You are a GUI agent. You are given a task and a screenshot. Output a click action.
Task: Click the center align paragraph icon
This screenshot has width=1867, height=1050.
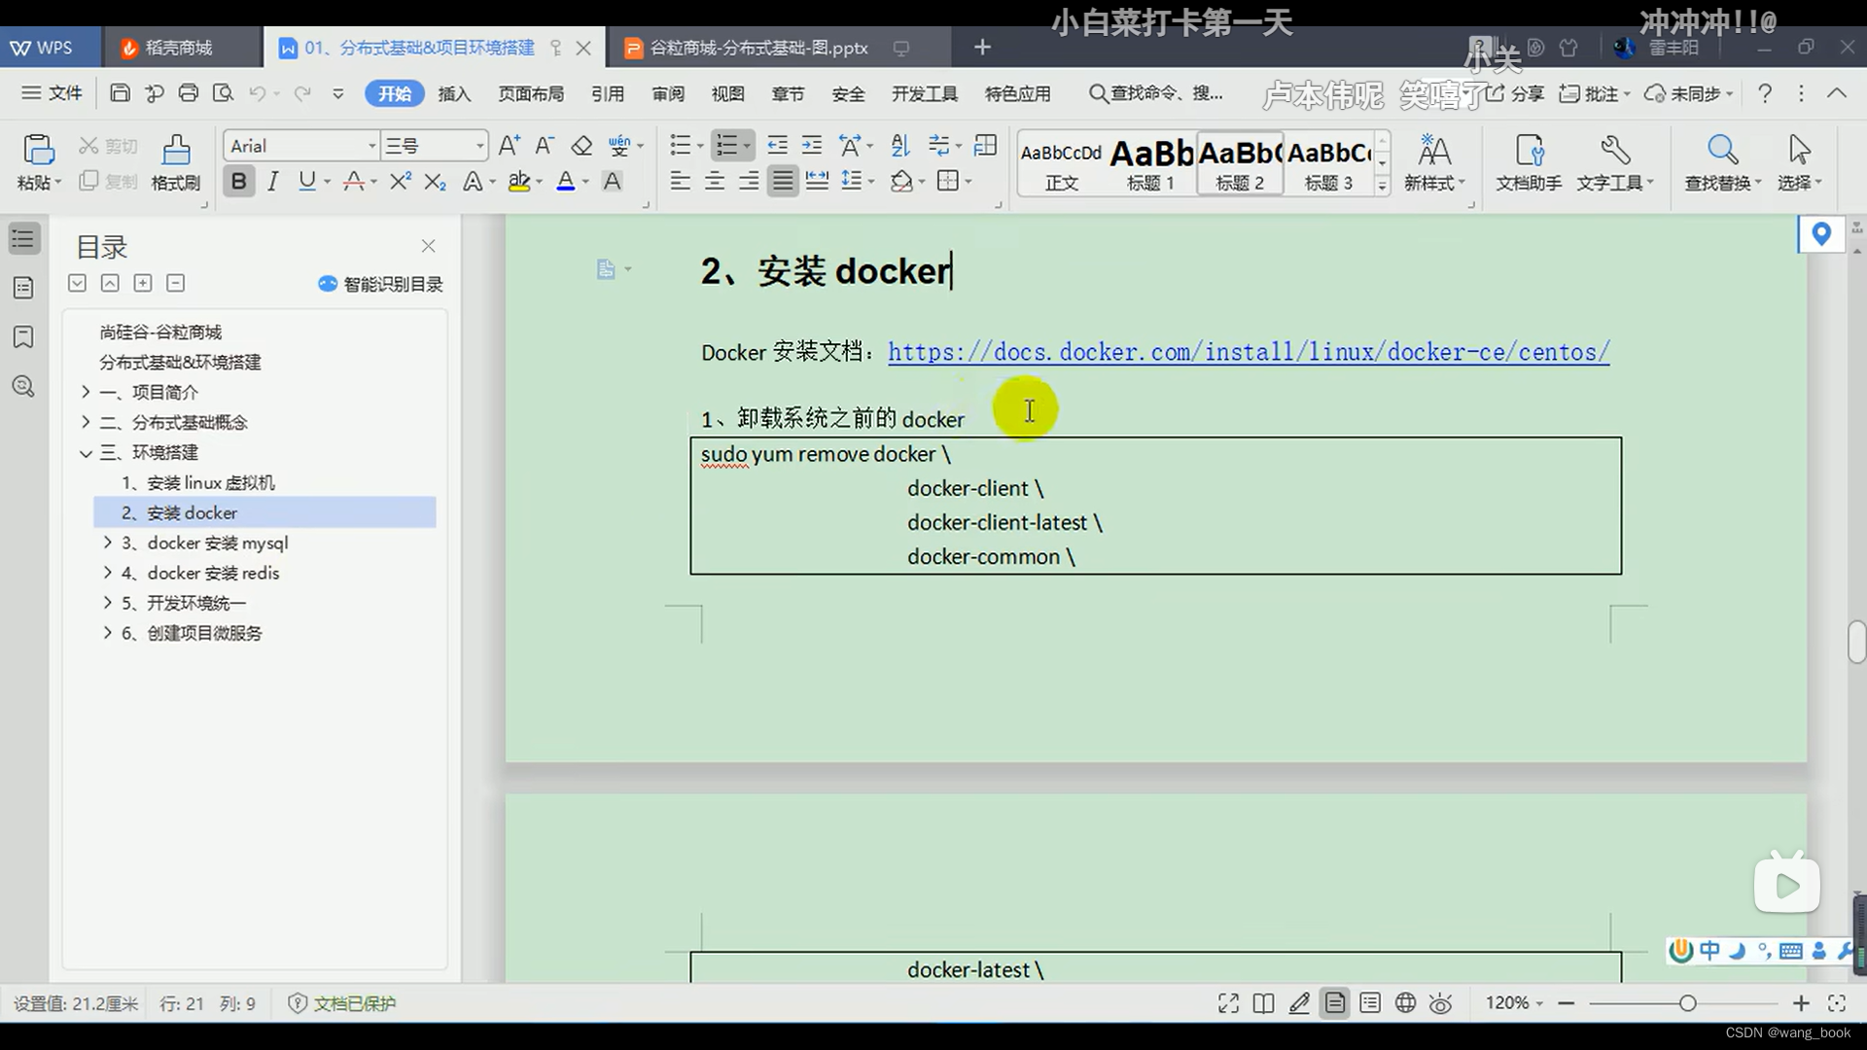click(x=715, y=182)
